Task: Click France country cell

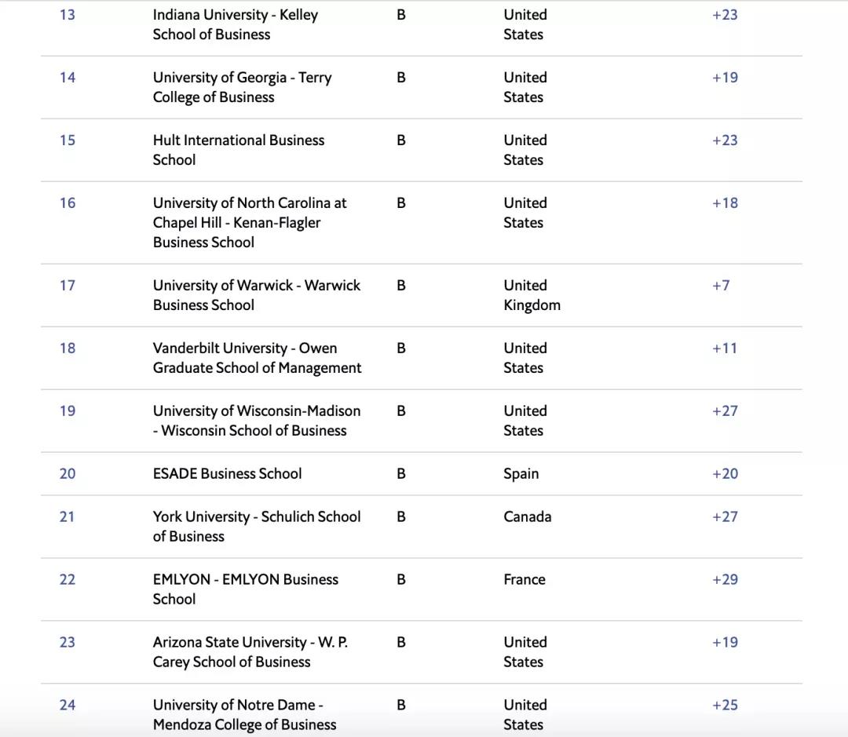Action: tap(524, 579)
